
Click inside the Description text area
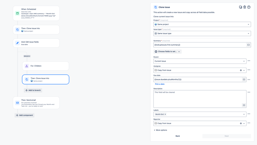pyautogui.click(x=200, y=99)
